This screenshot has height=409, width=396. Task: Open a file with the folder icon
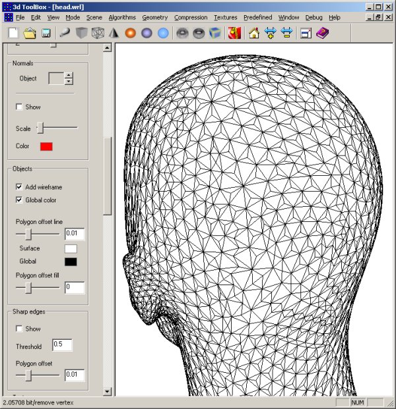click(x=30, y=33)
